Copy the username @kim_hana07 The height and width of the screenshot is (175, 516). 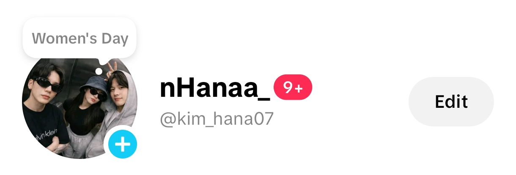coord(217,120)
